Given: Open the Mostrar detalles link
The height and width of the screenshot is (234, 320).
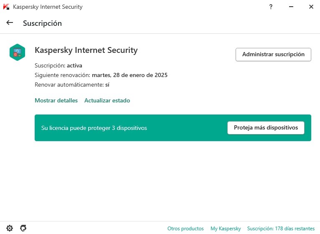Looking at the screenshot, I should pos(56,100).
